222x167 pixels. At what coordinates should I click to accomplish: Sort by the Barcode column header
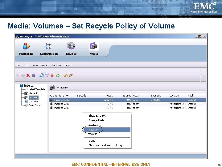click(x=81, y=96)
